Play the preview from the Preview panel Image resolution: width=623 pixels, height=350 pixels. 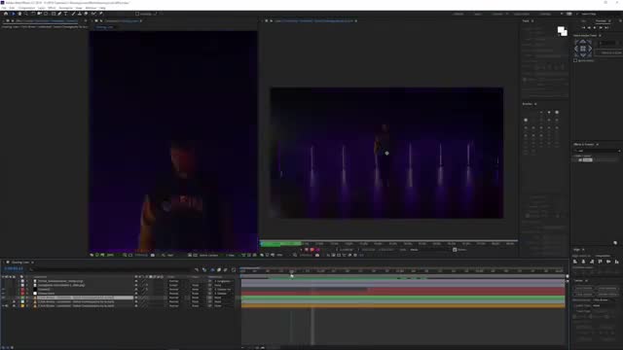(x=595, y=28)
